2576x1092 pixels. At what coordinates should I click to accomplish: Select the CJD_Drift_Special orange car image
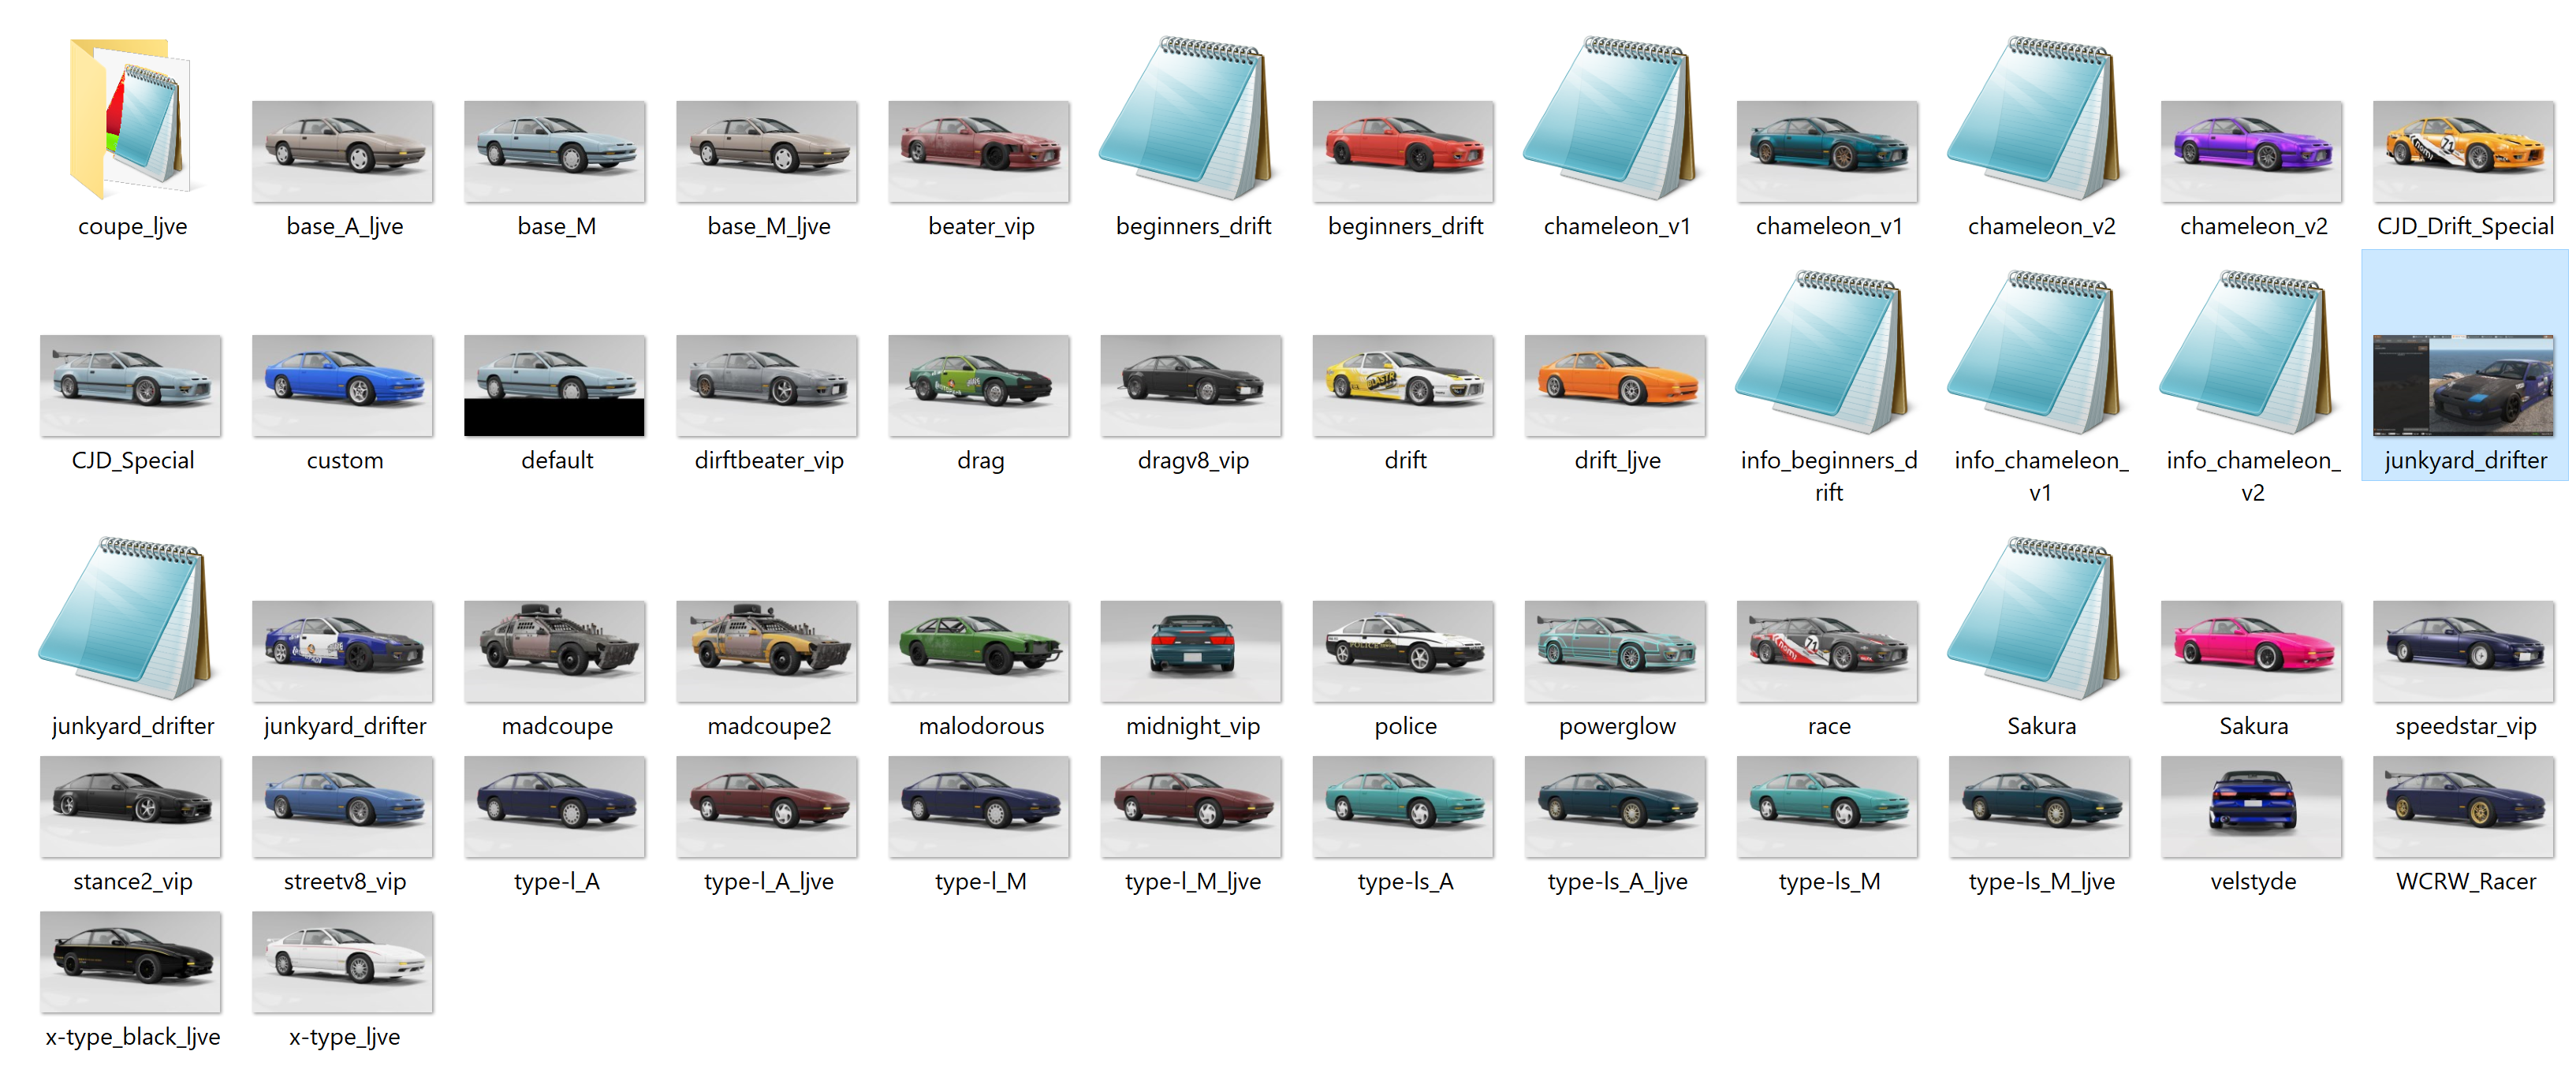(x=2464, y=151)
